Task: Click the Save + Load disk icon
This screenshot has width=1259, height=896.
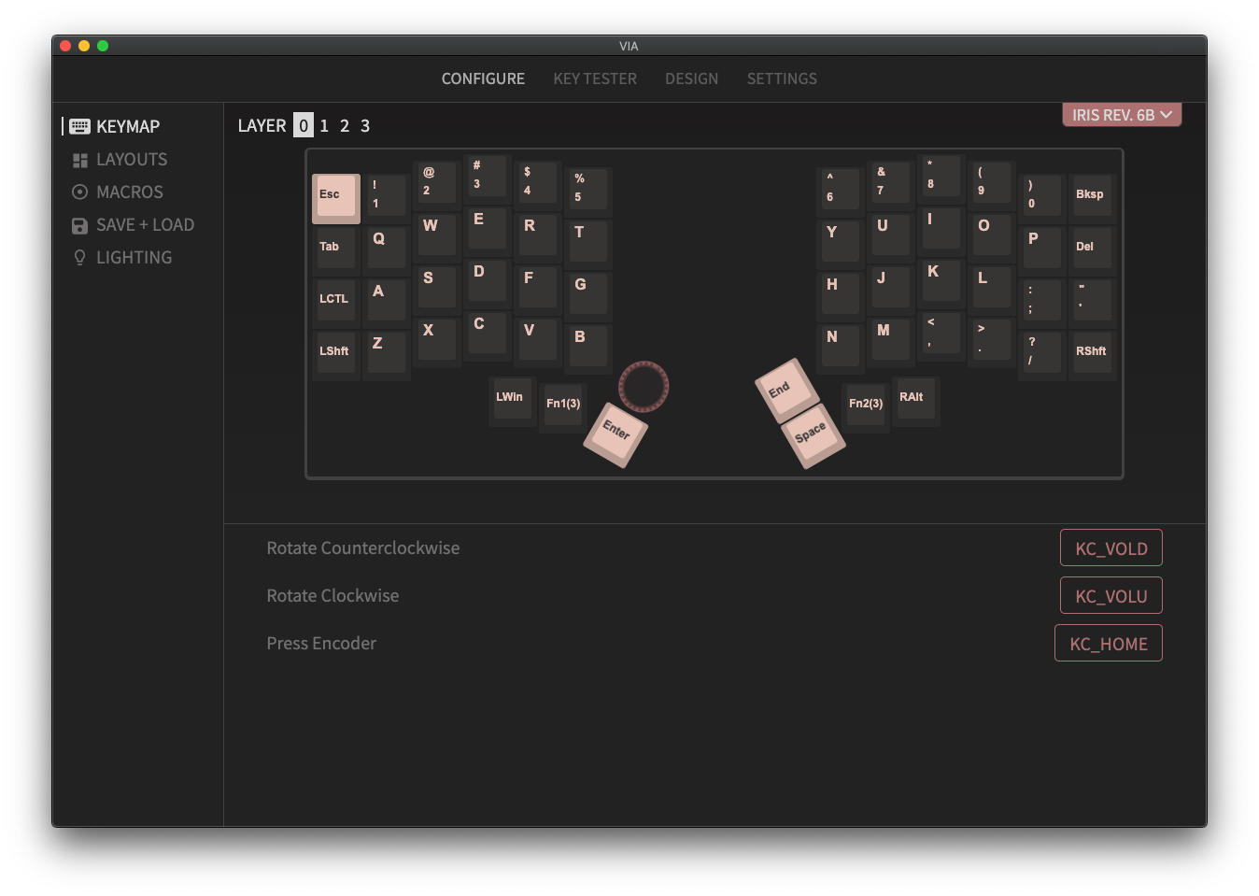Action: coord(80,225)
